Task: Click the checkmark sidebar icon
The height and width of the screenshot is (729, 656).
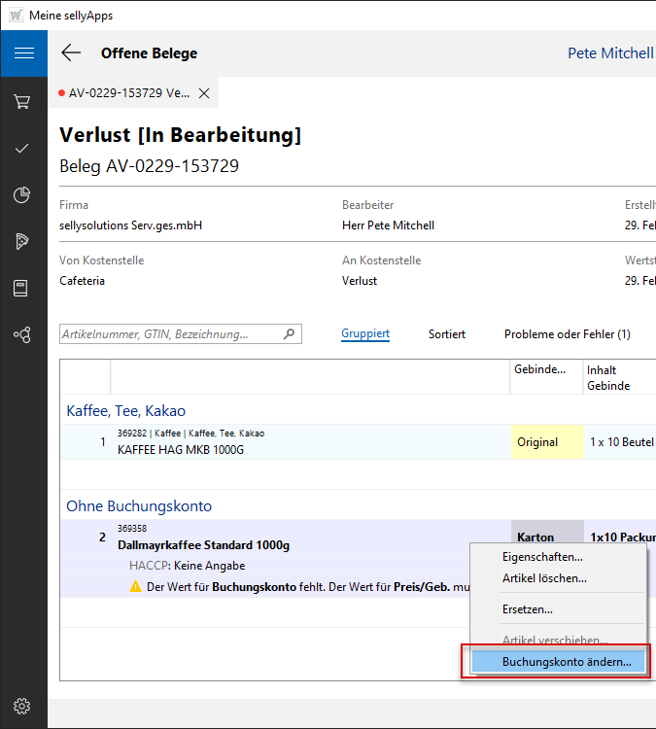Action: click(22, 149)
